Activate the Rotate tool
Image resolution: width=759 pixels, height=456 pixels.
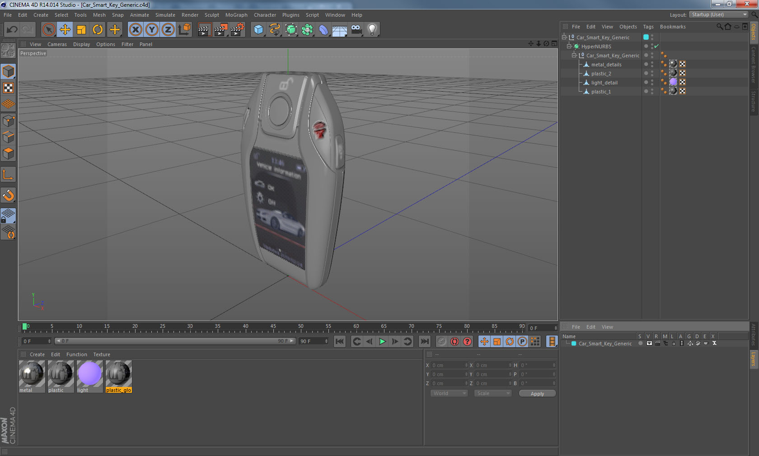[x=98, y=30]
